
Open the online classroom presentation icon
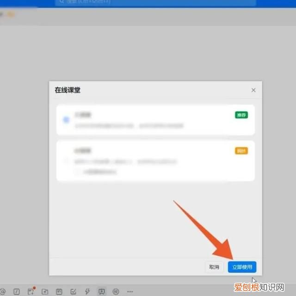[101, 291]
